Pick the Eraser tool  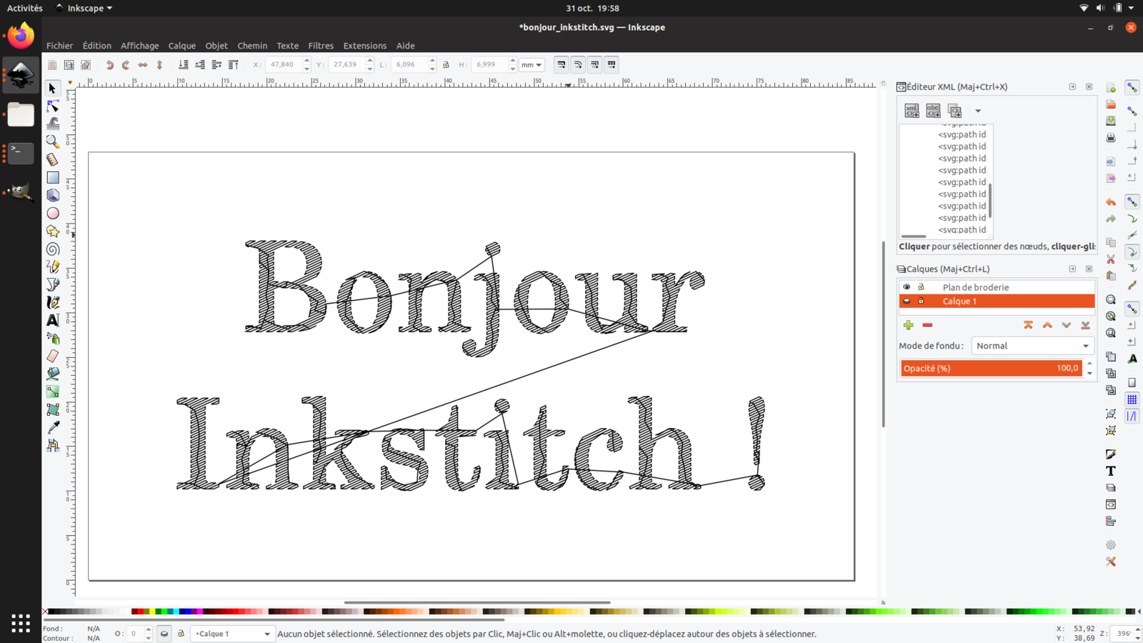(53, 356)
